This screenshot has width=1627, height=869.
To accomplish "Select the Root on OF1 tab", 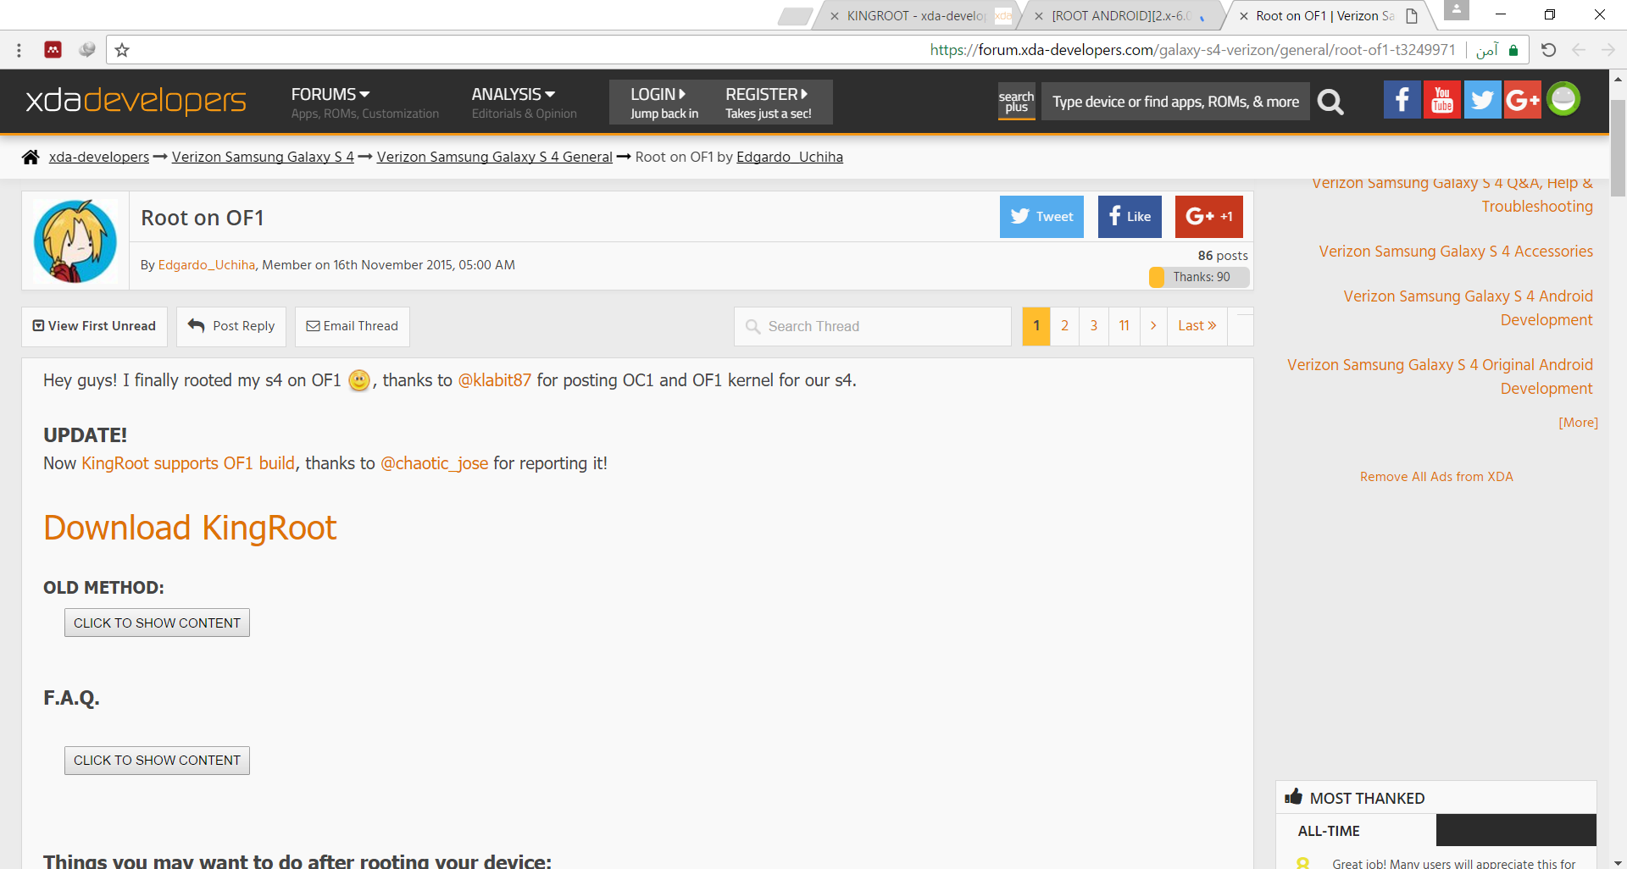I will pos(1324,15).
